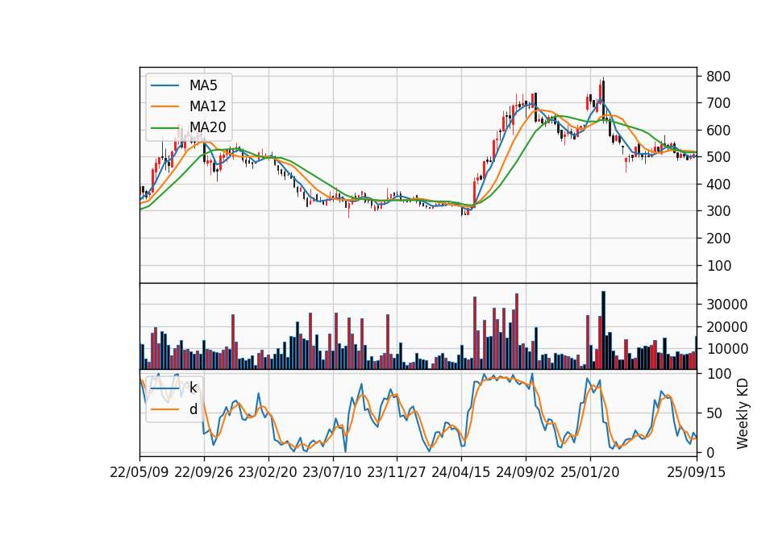Click the 22/09/26 date tick label
The height and width of the screenshot is (556, 774).
204,472
